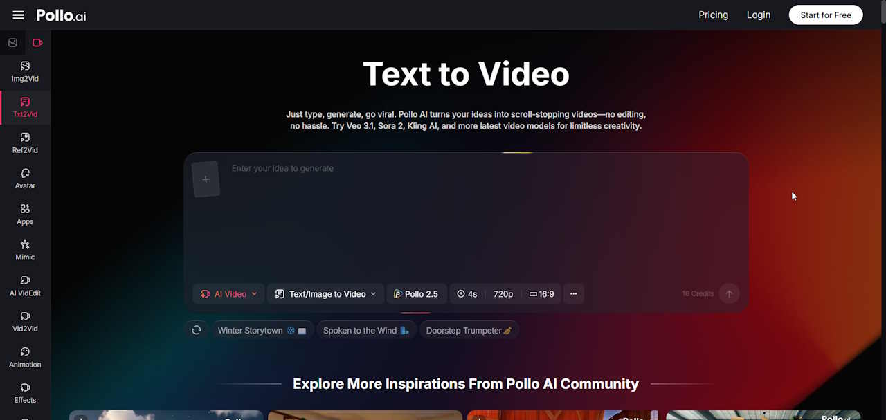Open the 16:9 aspect ratio setting

coord(541,294)
